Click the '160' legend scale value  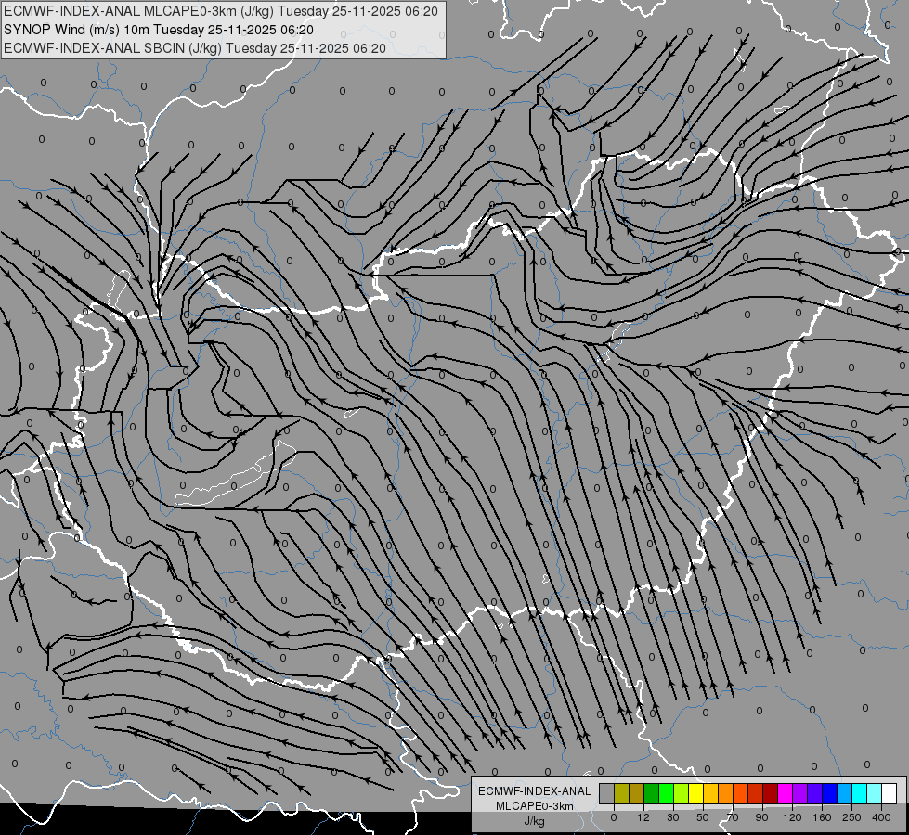click(x=822, y=817)
